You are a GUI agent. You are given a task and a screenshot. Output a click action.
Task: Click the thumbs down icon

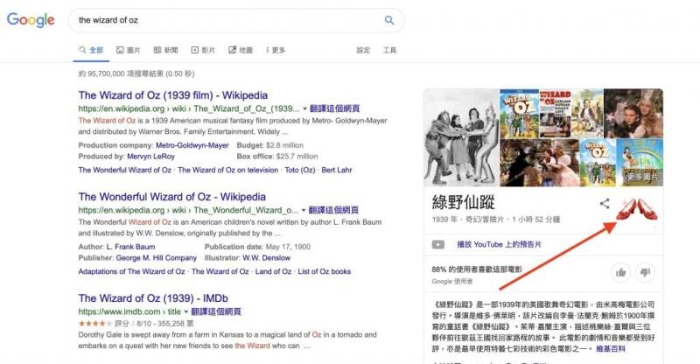[x=645, y=272]
